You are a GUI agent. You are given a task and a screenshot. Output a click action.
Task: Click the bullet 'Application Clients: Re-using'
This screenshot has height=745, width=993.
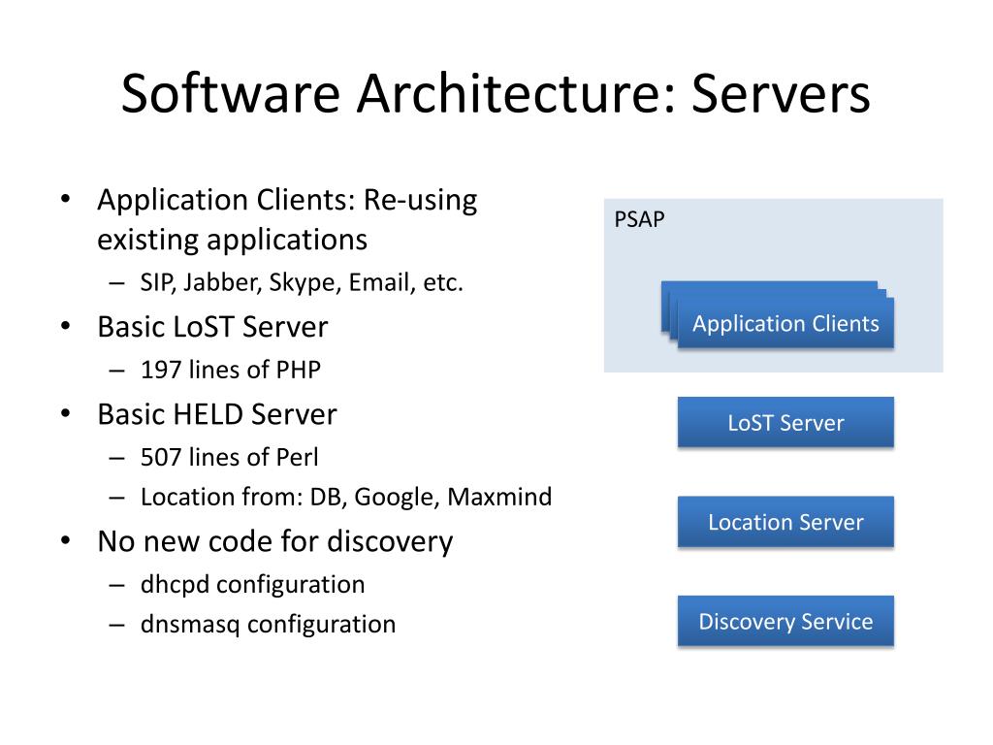tap(287, 200)
